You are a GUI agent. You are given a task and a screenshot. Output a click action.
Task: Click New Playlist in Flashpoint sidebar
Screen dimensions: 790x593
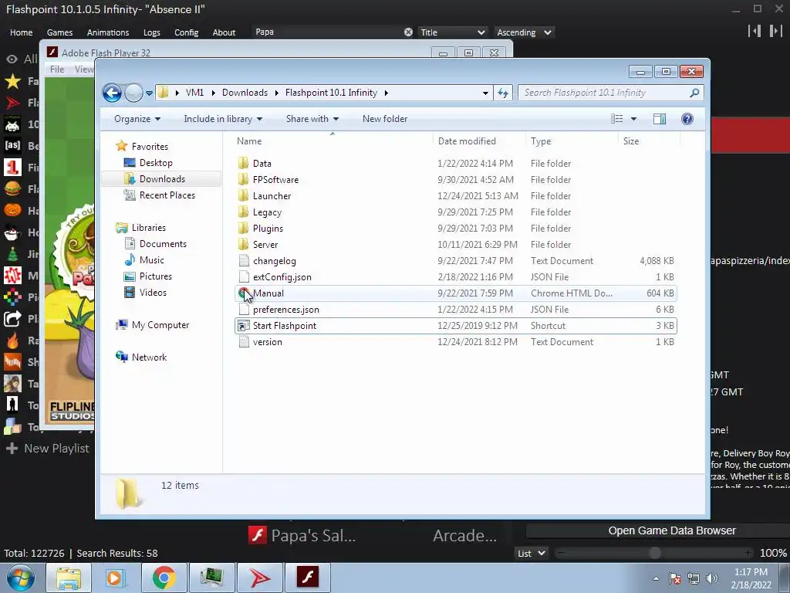coord(47,449)
